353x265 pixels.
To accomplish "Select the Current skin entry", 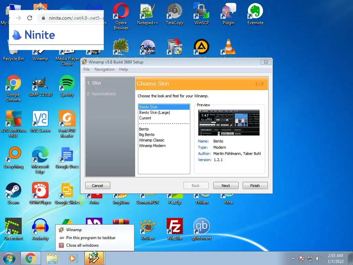I will (164, 118).
